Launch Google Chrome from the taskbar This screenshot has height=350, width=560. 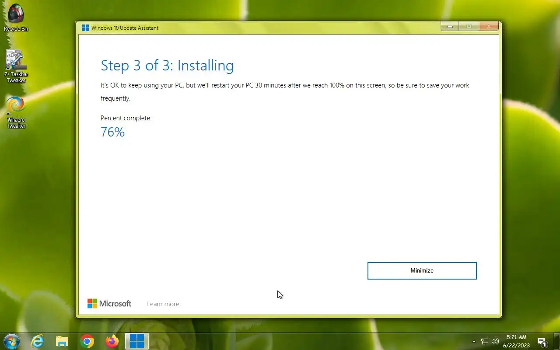[x=87, y=341]
